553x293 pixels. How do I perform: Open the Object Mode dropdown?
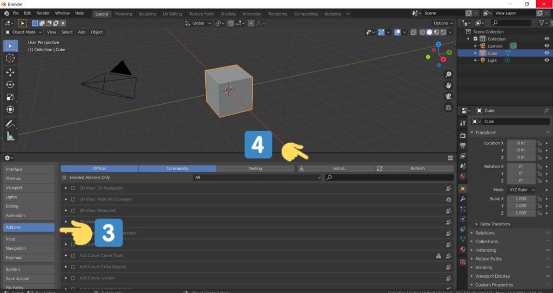tap(23, 32)
